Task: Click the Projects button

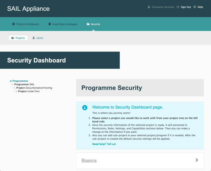Action: pyautogui.click(x=18, y=38)
